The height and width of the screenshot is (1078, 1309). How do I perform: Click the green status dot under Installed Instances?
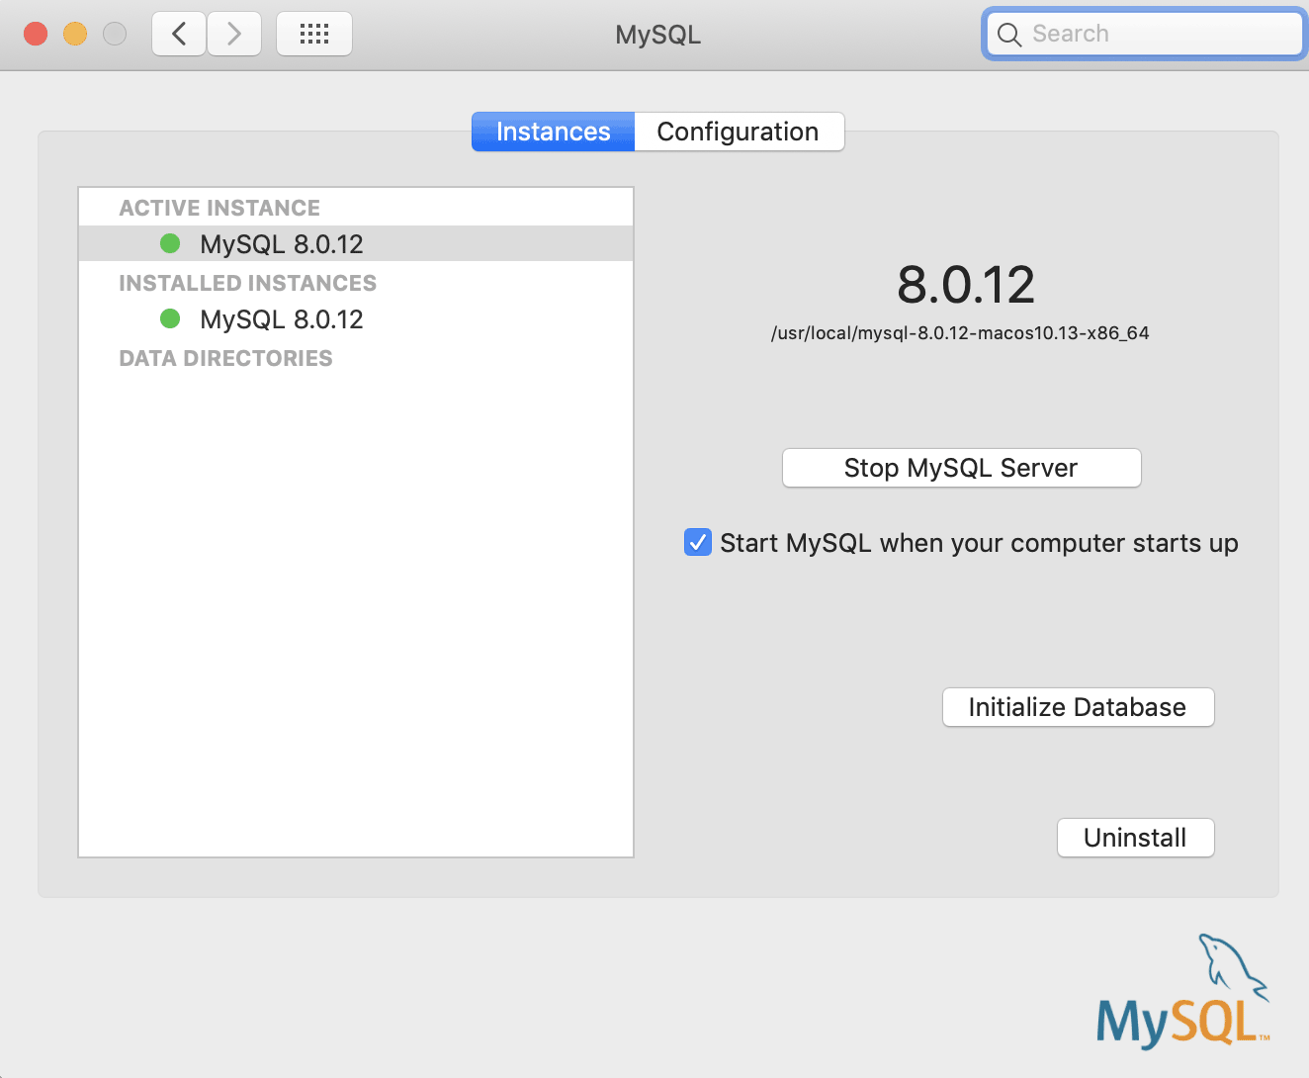(x=170, y=318)
